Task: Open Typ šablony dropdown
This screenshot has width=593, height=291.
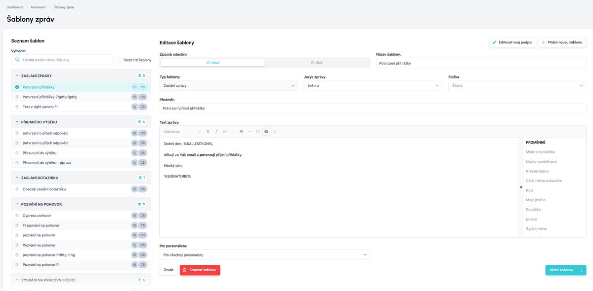Action: pyautogui.click(x=228, y=86)
